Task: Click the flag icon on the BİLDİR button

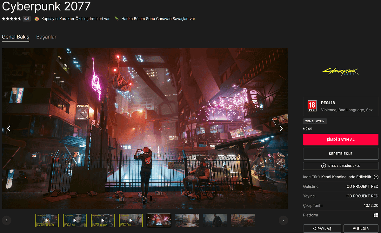Action: [354, 228]
